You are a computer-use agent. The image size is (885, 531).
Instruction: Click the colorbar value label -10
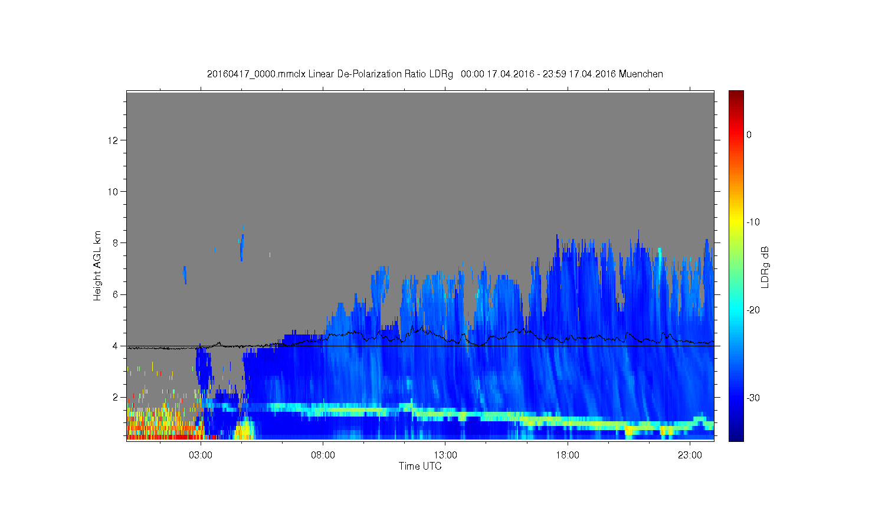pos(753,222)
